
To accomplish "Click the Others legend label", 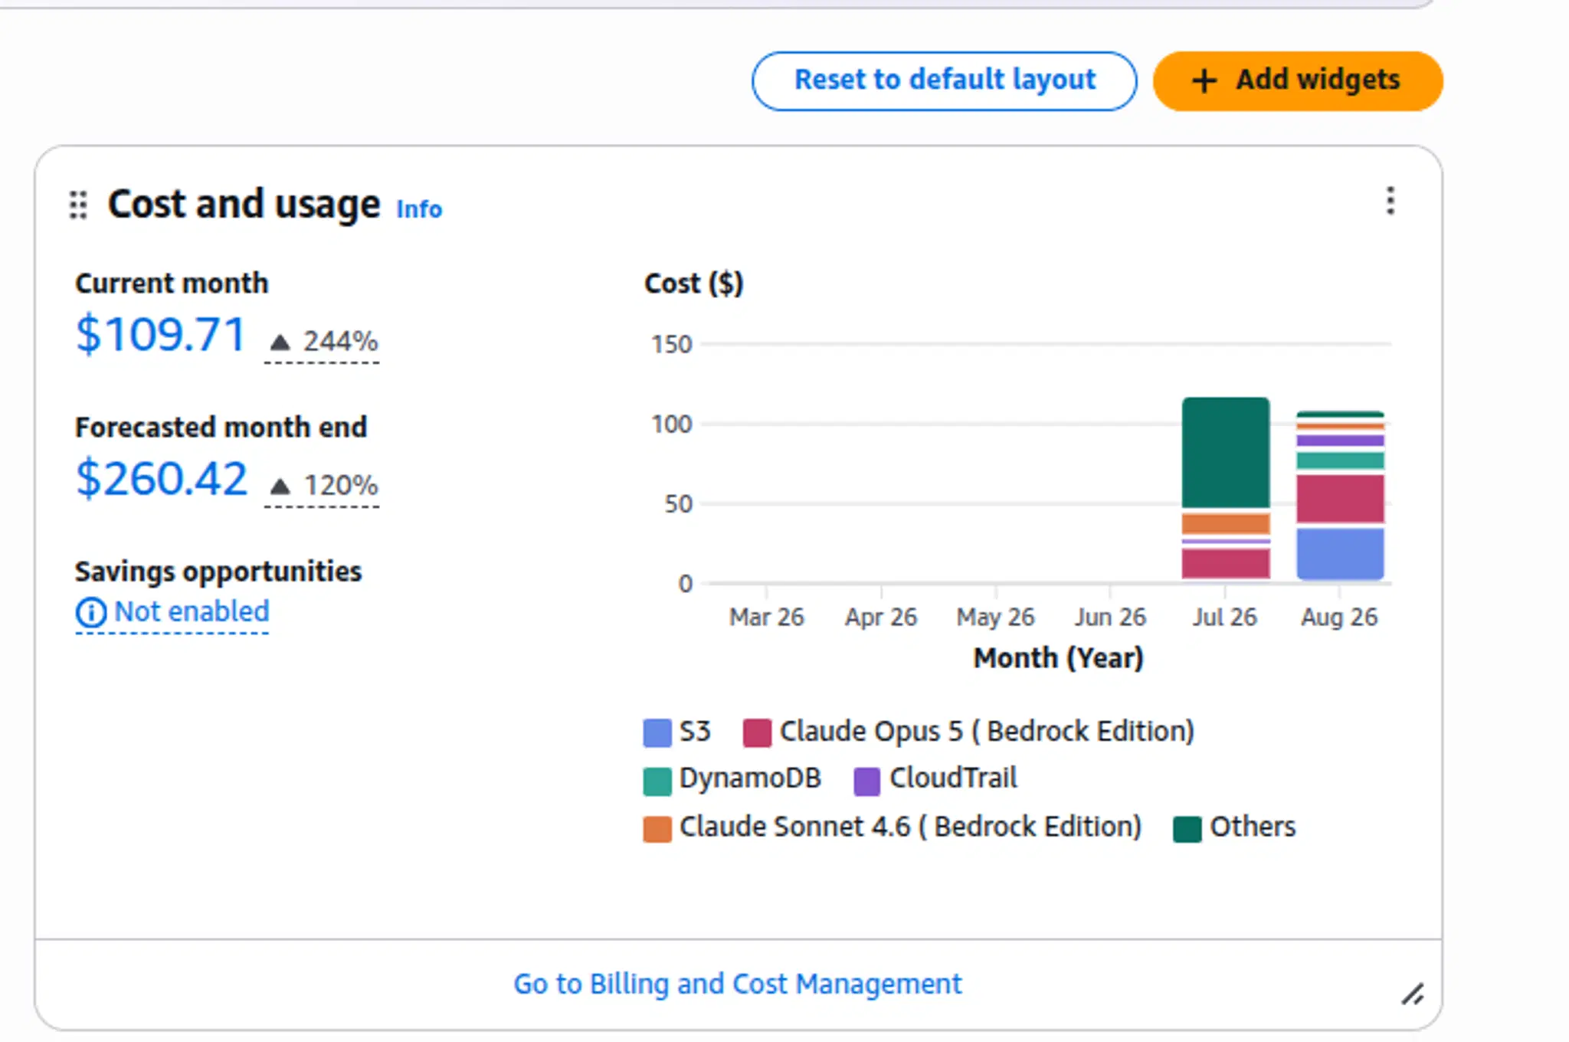I will point(1253,827).
